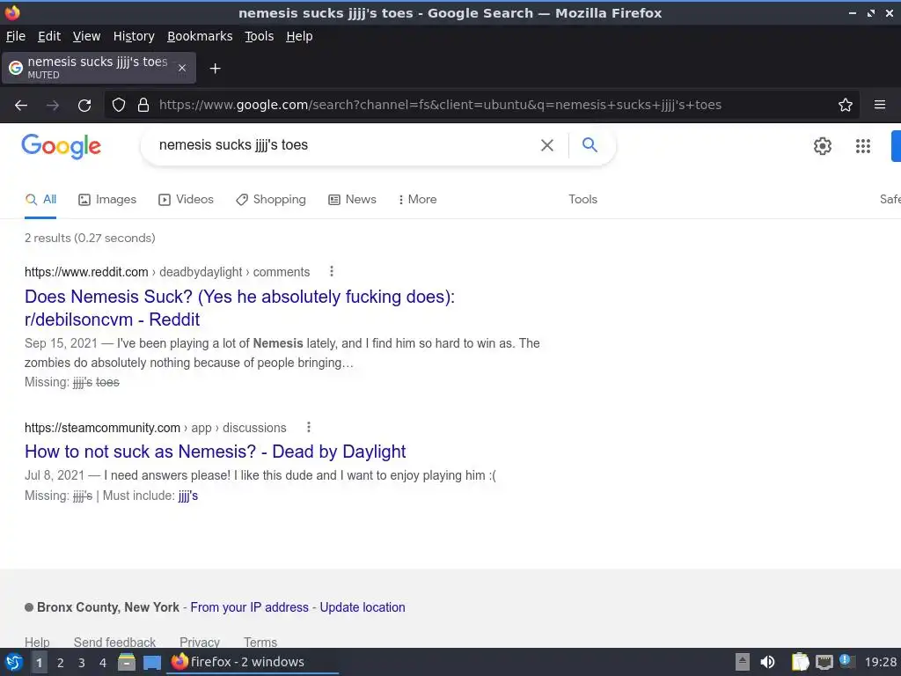Switch to workspace 3
901x676 pixels.
click(82, 663)
